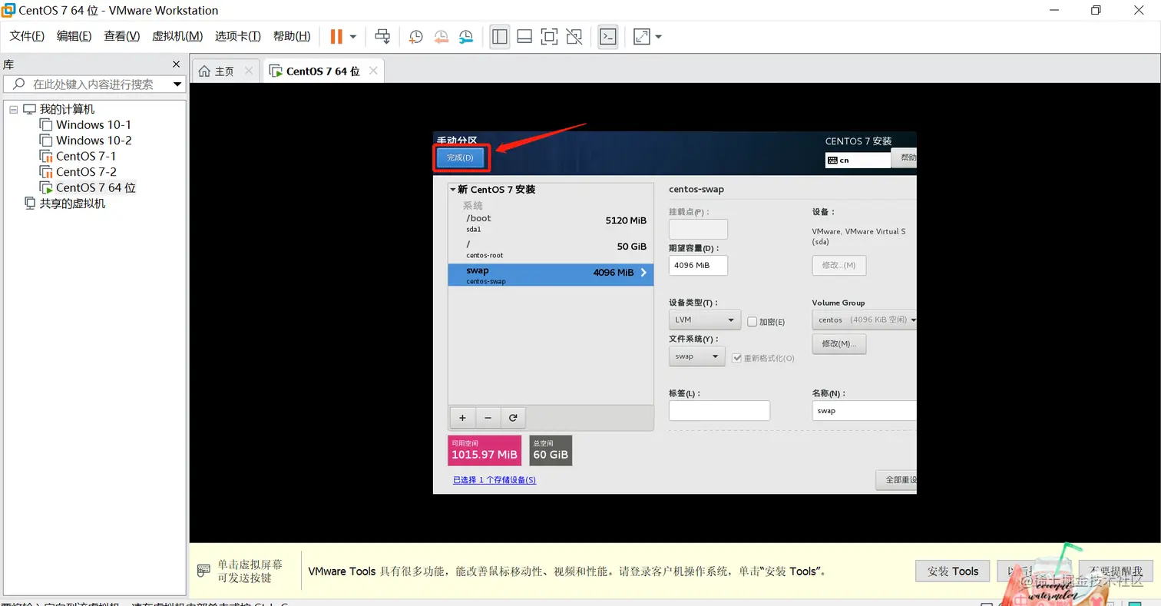
Task: Open the 文件(F) menu
Action: point(27,36)
